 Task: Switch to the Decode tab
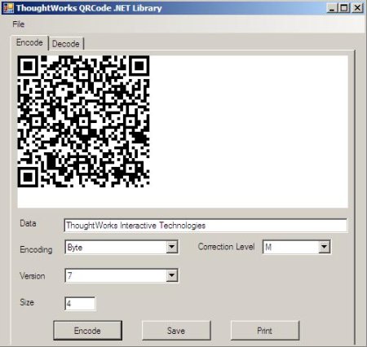click(66, 44)
